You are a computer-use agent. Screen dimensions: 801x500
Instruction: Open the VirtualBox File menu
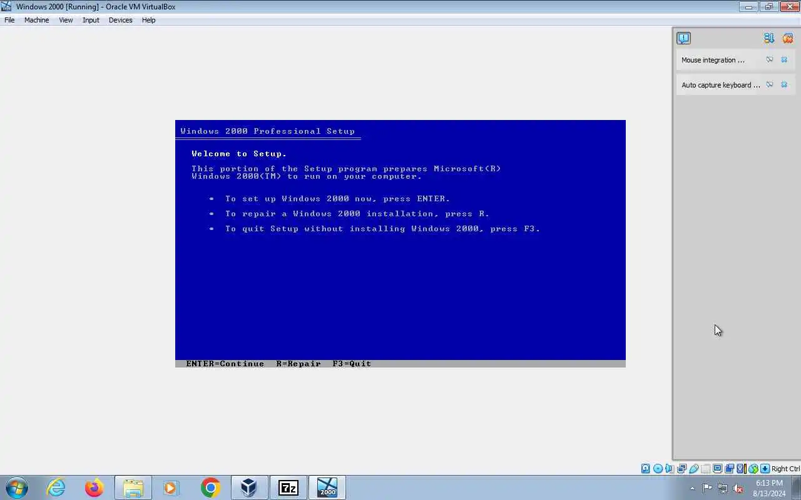tap(9, 20)
